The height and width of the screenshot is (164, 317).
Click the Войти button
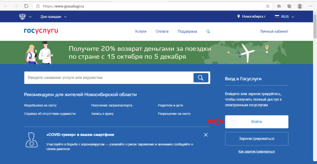point(257,122)
